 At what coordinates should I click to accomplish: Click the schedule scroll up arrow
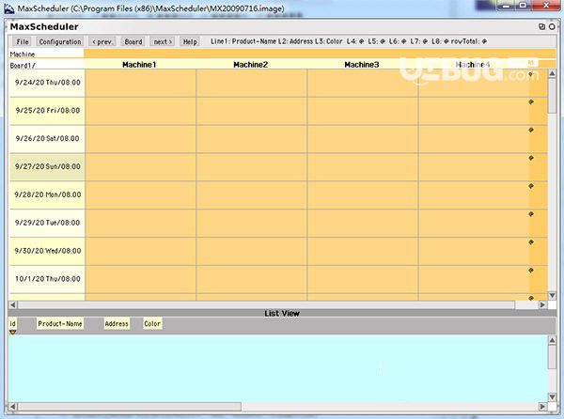[552, 73]
